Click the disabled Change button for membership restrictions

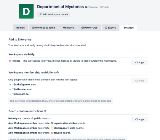coord(140,80)
